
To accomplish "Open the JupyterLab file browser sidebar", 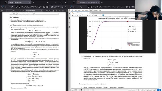I will [69, 13].
